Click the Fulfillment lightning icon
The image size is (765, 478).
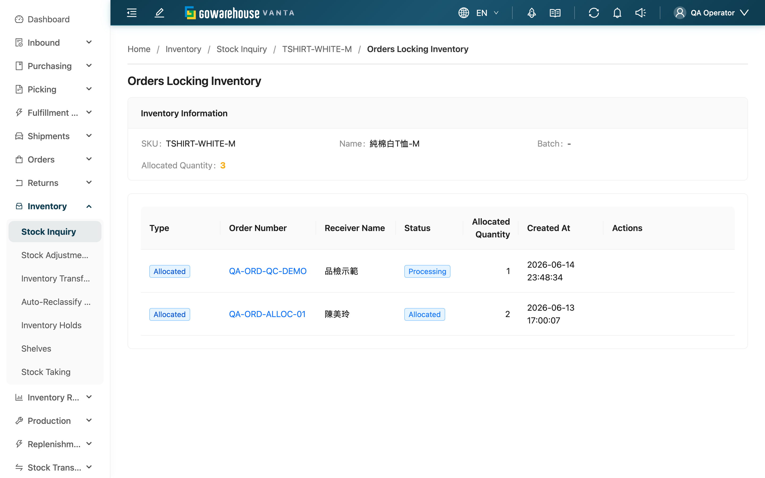(x=19, y=113)
